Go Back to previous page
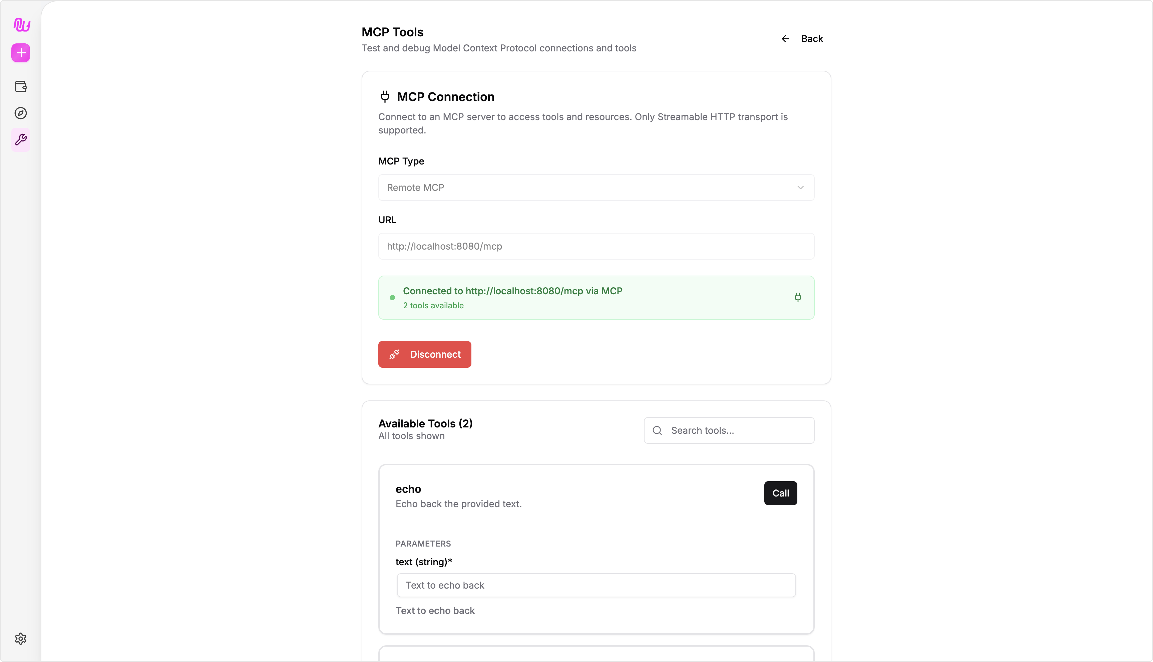The height and width of the screenshot is (662, 1153). tap(812, 39)
